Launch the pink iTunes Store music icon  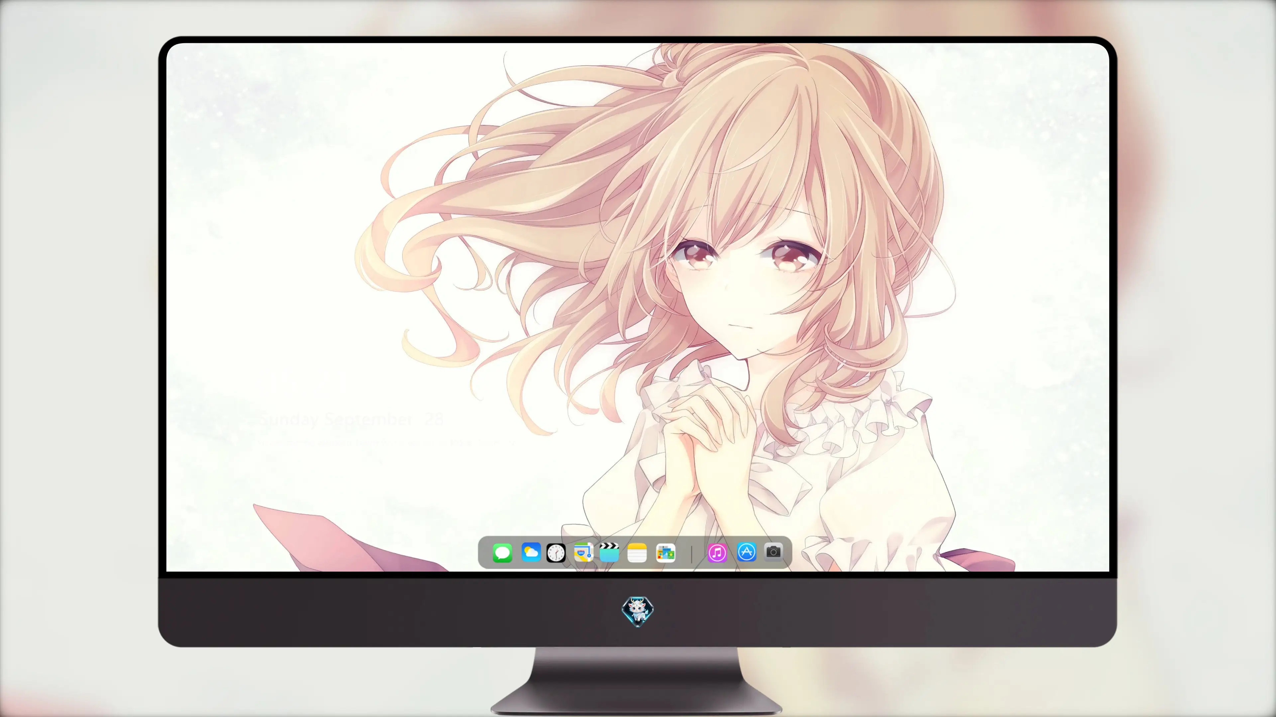point(717,553)
